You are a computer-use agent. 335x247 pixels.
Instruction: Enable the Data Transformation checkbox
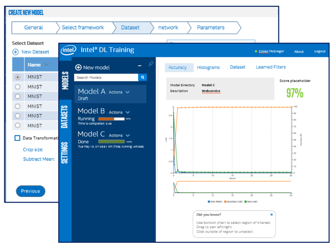pos(17,138)
